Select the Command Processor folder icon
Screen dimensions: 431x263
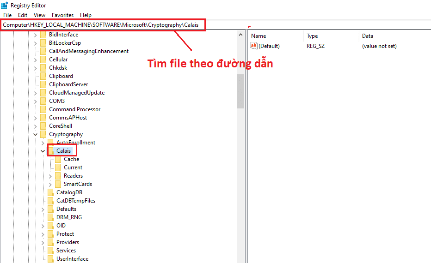click(x=43, y=109)
